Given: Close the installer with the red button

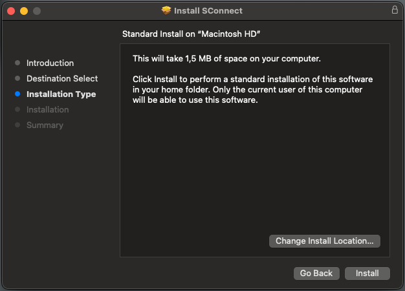Looking at the screenshot, I should coord(11,11).
